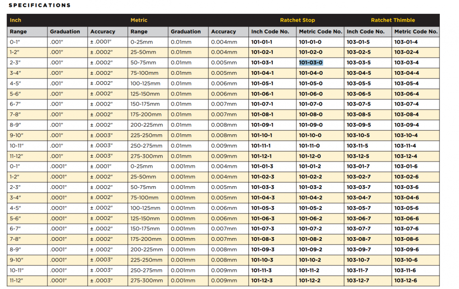
Task: Click code 103-11-7
Action: pos(358,270)
